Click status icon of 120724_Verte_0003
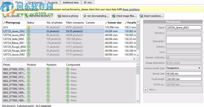The image size is (204, 107). pyautogui.click(x=29, y=39)
